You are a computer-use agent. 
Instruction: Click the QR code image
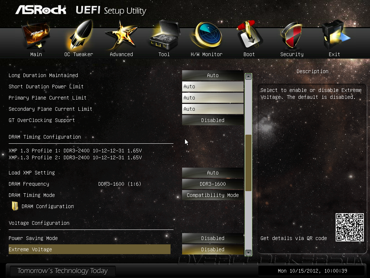click(350, 227)
